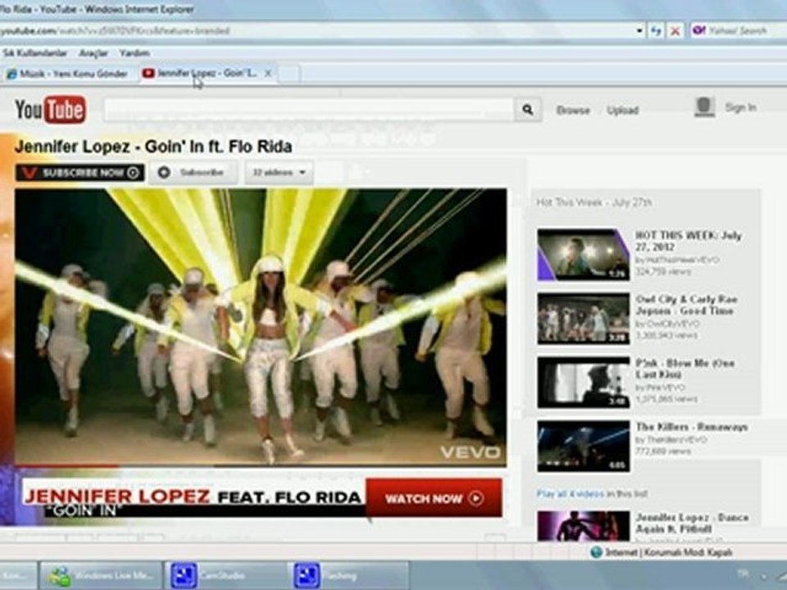Click the Hot This Week - July 27th heading
The image size is (787, 590).
coord(594,202)
